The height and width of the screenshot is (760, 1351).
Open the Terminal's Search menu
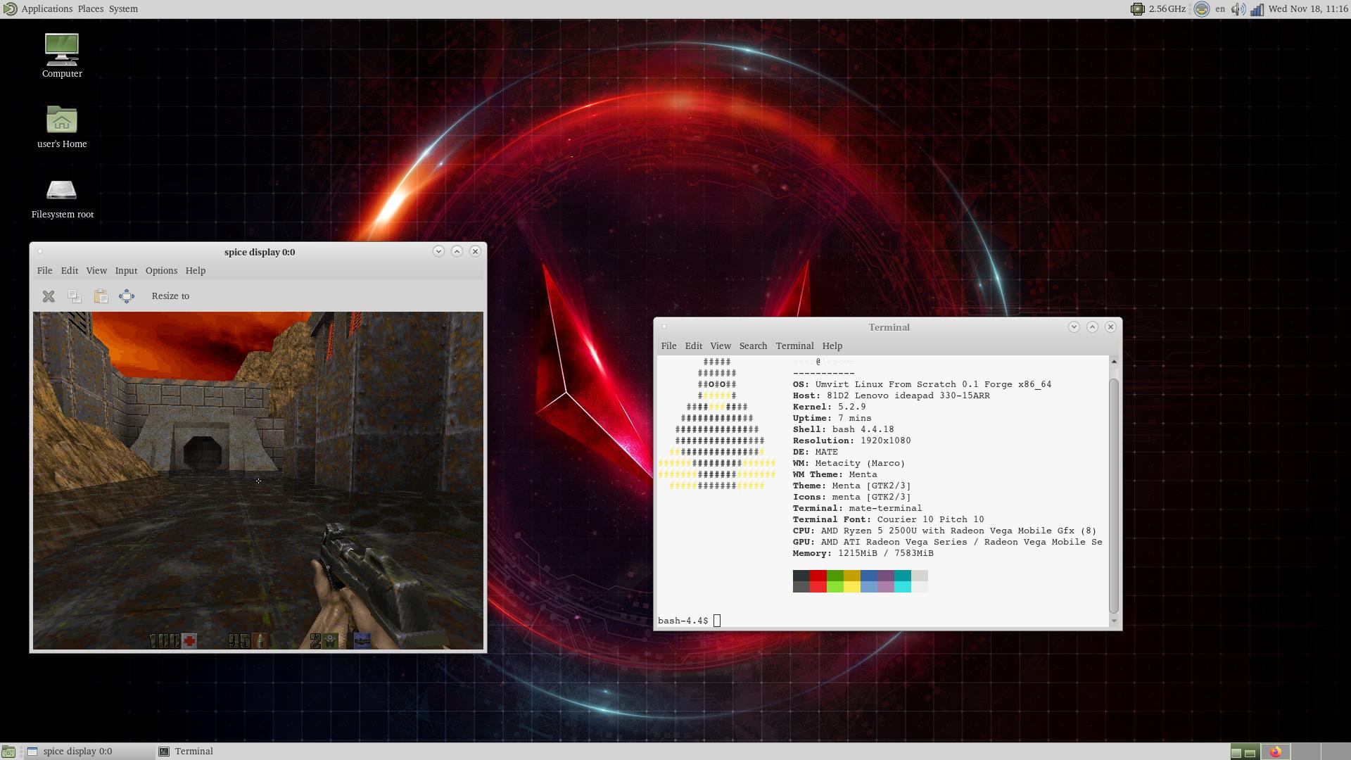click(x=753, y=346)
